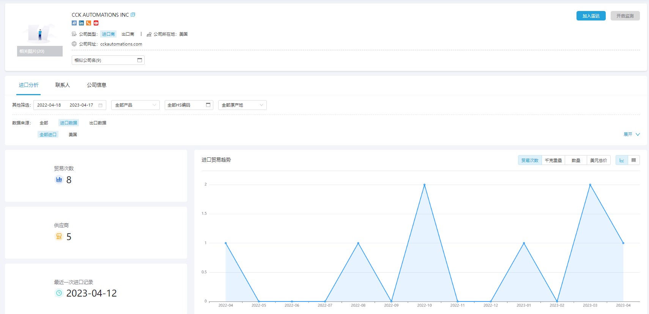Open the 相似公司名(9) dropdown

coord(108,60)
